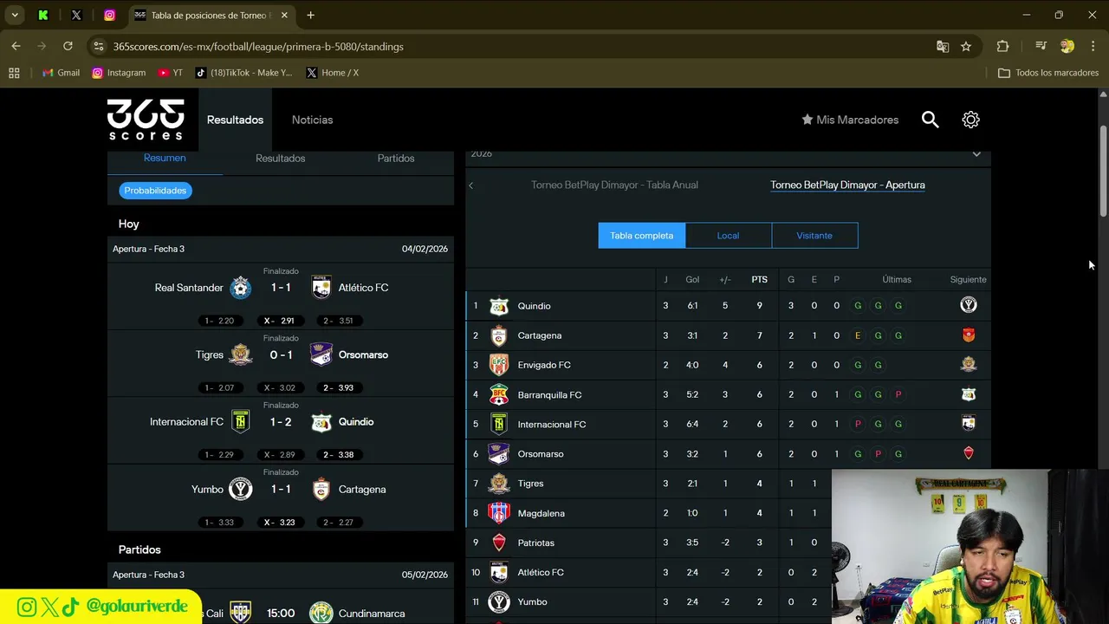The width and height of the screenshot is (1109, 624).
Task: Open a new browser tab
Action: coord(310,15)
